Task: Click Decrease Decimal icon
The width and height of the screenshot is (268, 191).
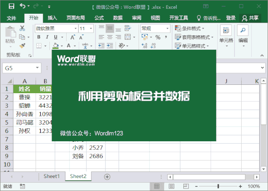Action: tap(153, 46)
